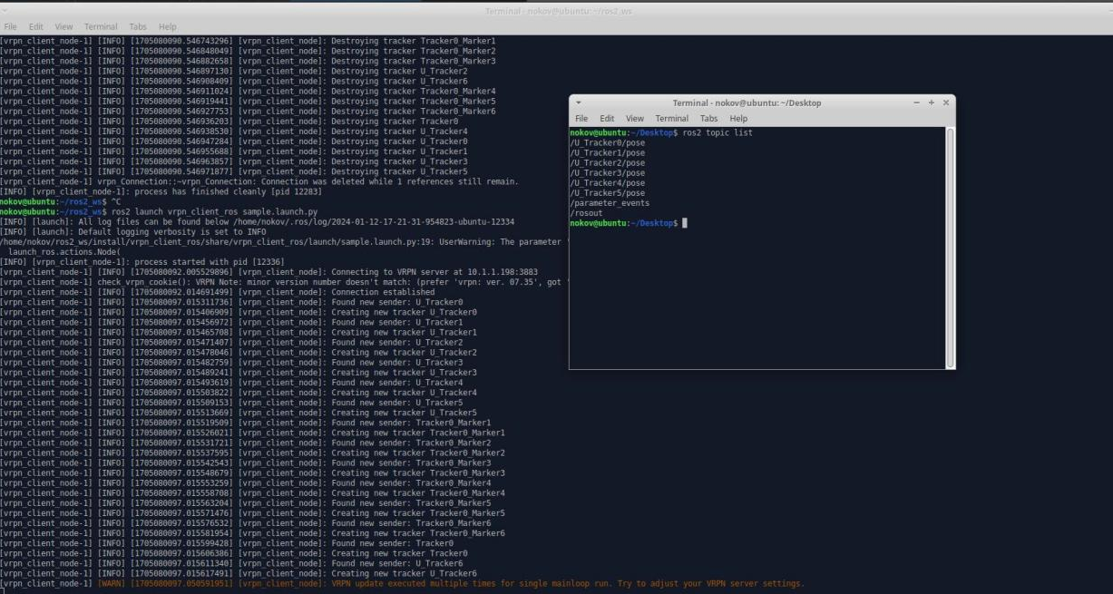Image resolution: width=1113 pixels, height=594 pixels.
Task: Click the sample.launch.py:19 UserWarning line
Action: pos(284,241)
